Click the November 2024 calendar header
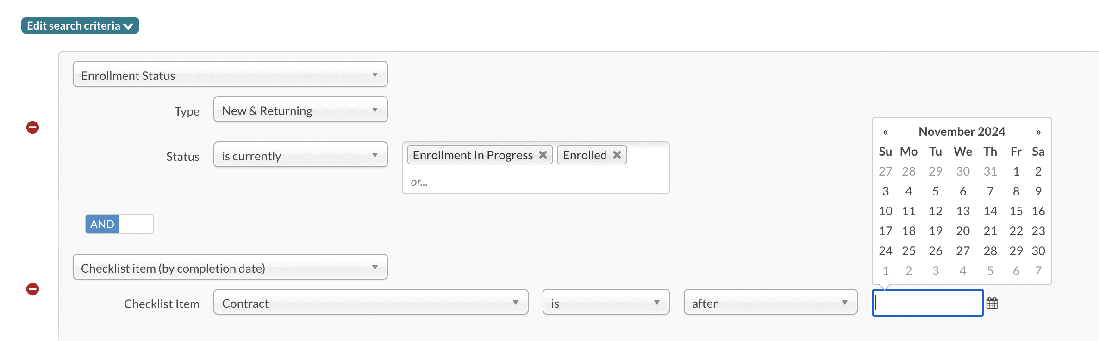The width and height of the screenshot is (1099, 341). (962, 132)
